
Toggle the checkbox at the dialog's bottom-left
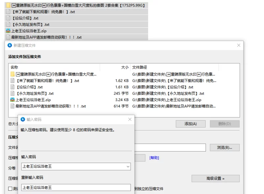10,189
